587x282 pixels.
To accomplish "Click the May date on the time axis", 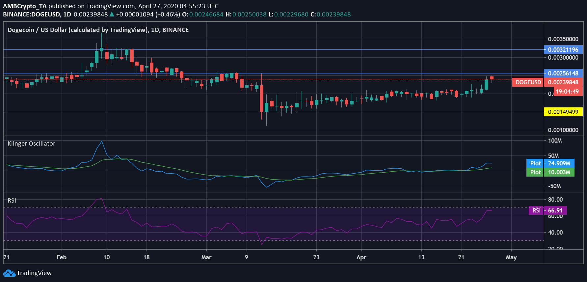I will click(511, 257).
